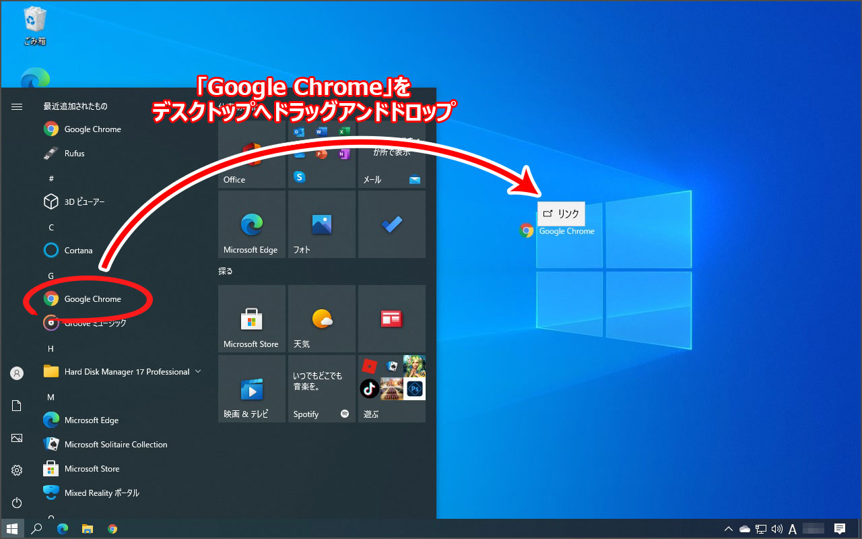Click the # letter heading

click(x=51, y=179)
